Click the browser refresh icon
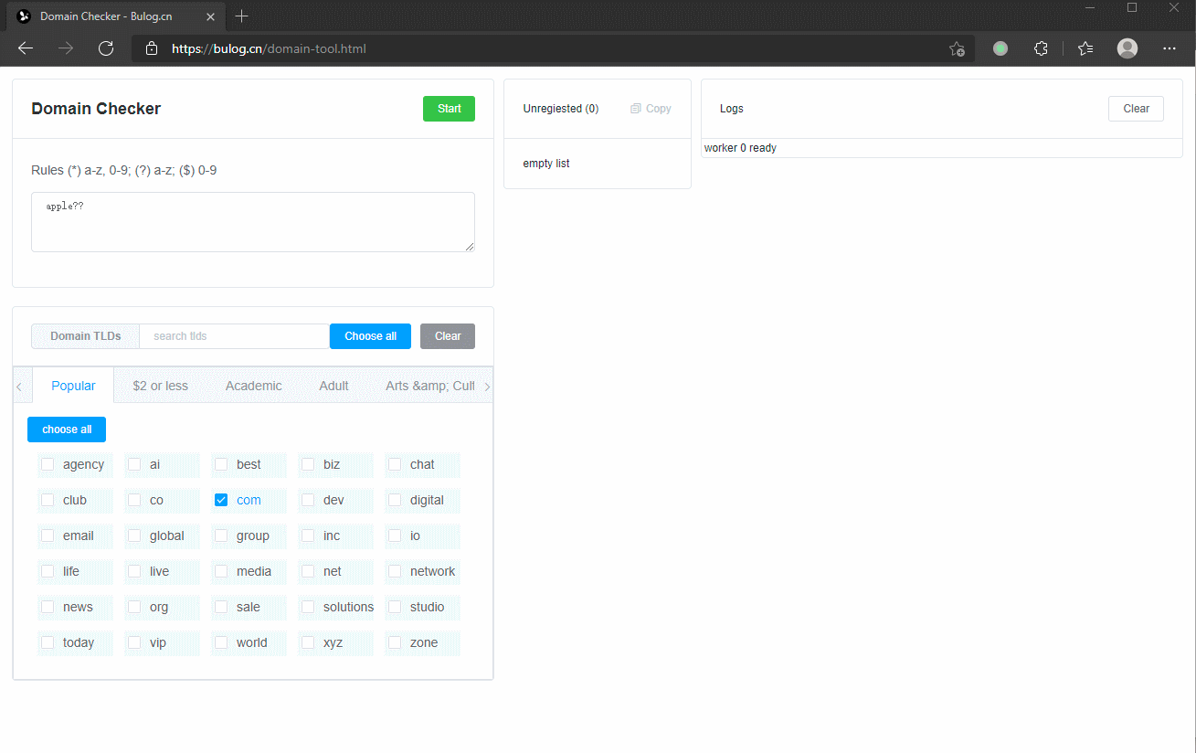 click(106, 48)
